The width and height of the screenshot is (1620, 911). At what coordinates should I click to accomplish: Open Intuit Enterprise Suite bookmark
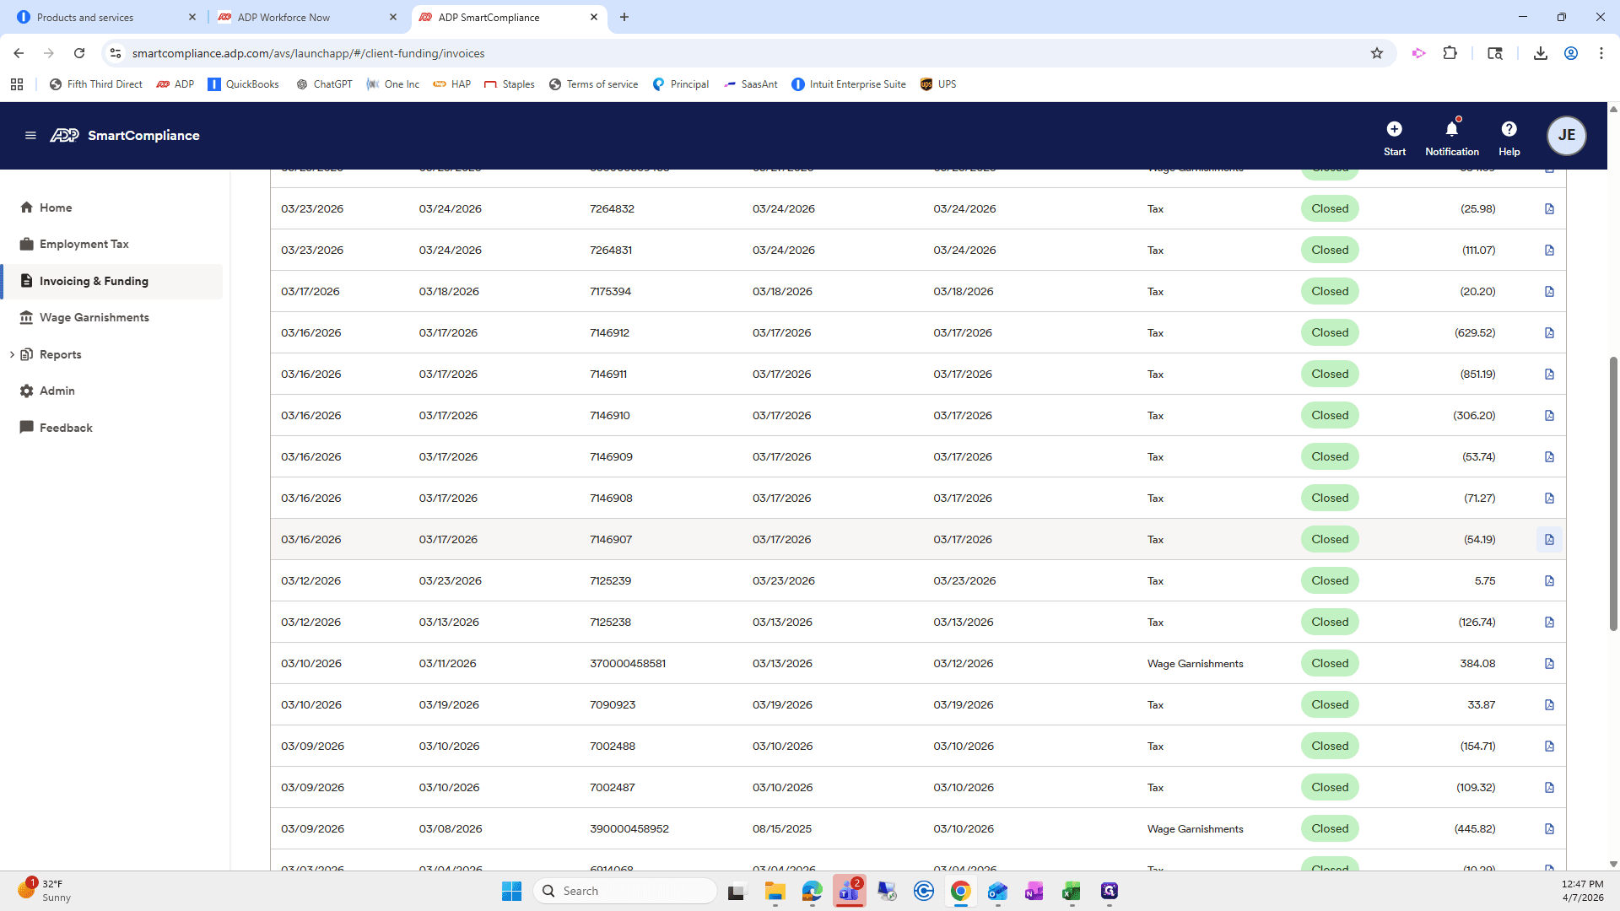(849, 84)
